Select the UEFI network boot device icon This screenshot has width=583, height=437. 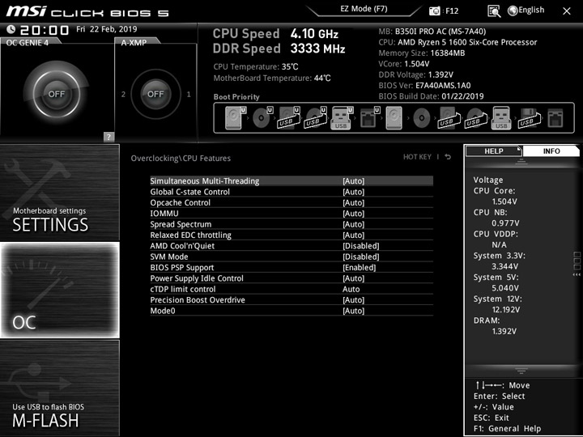tap(369, 118)
